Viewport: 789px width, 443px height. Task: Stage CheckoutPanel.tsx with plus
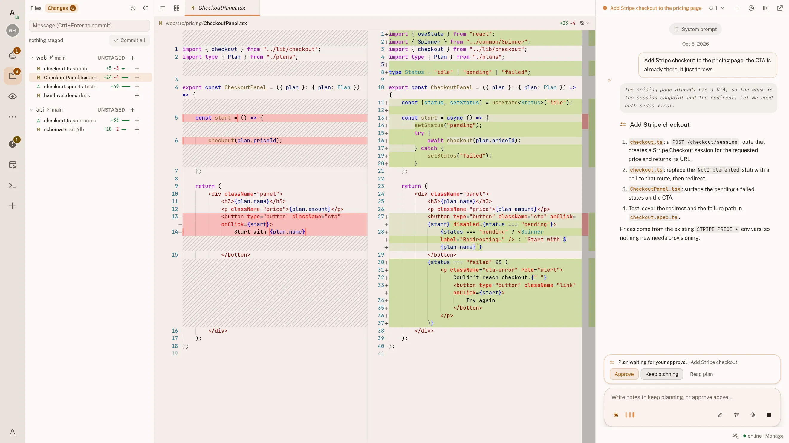(x=137, y=78)
